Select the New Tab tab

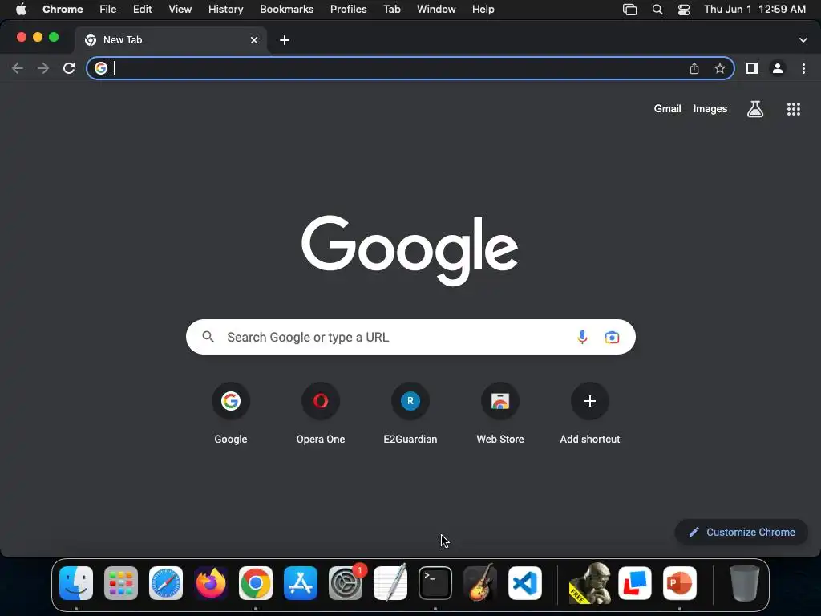[171, 40]
